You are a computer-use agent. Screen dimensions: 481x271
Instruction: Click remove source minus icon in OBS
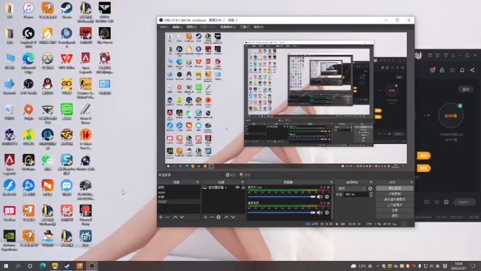(x=212, y=217)
